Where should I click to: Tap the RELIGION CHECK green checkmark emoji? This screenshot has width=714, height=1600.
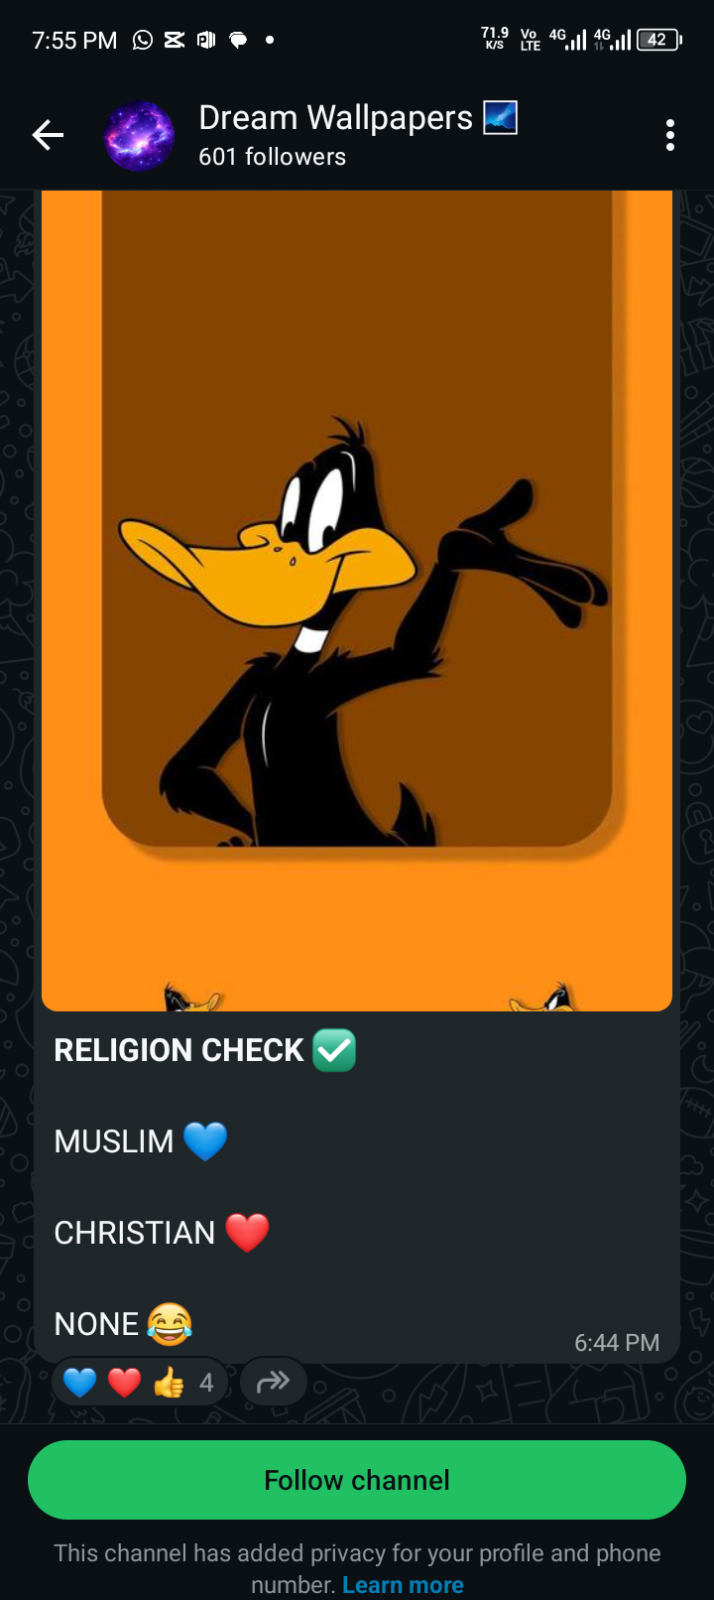(x=334, y=1050)
